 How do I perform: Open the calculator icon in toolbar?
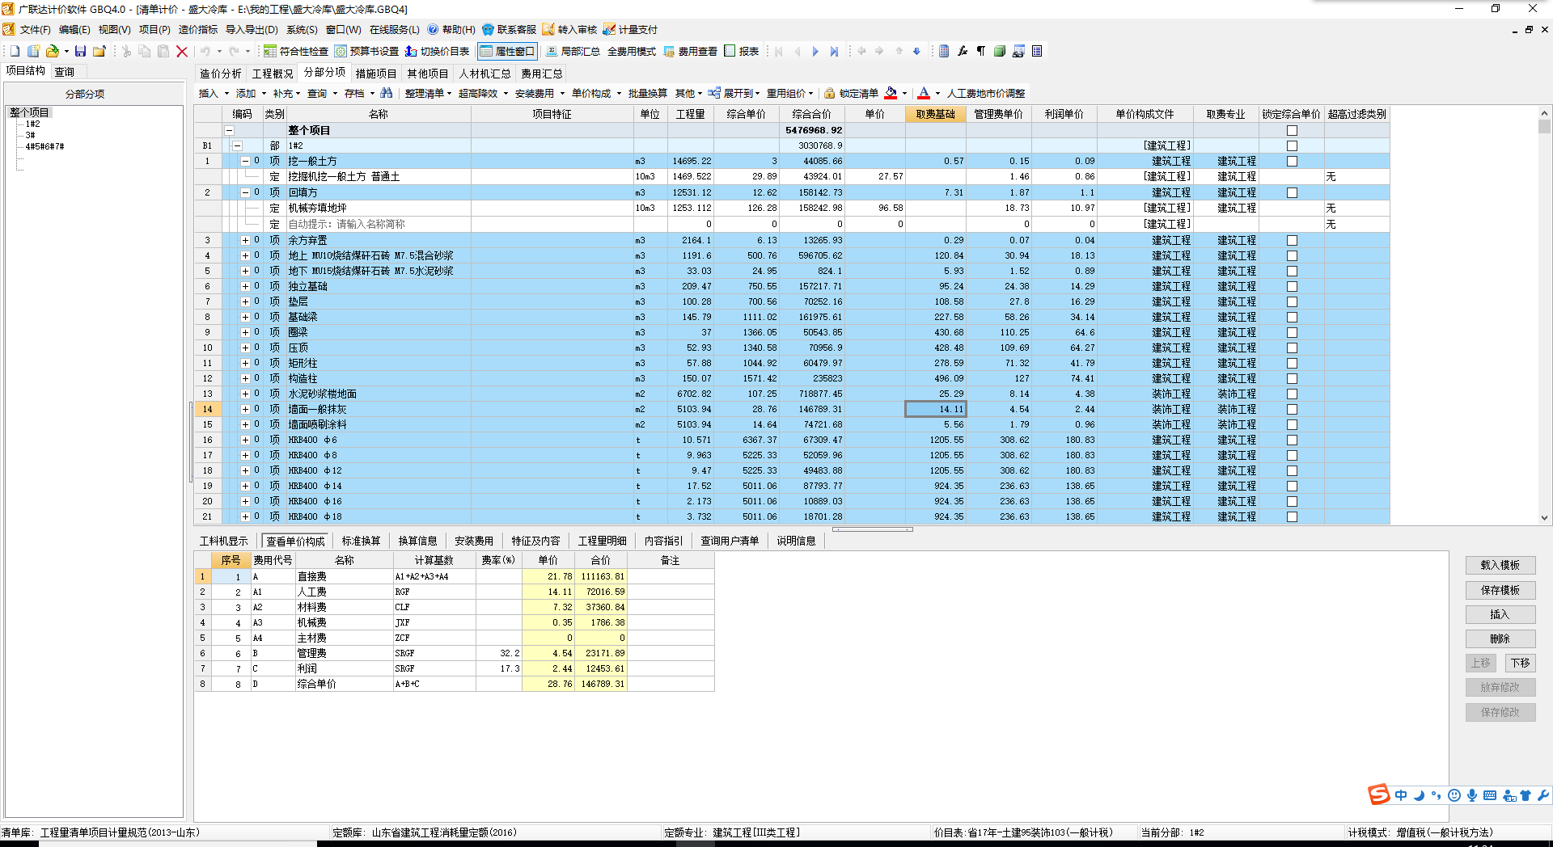(x=944, y=51)
